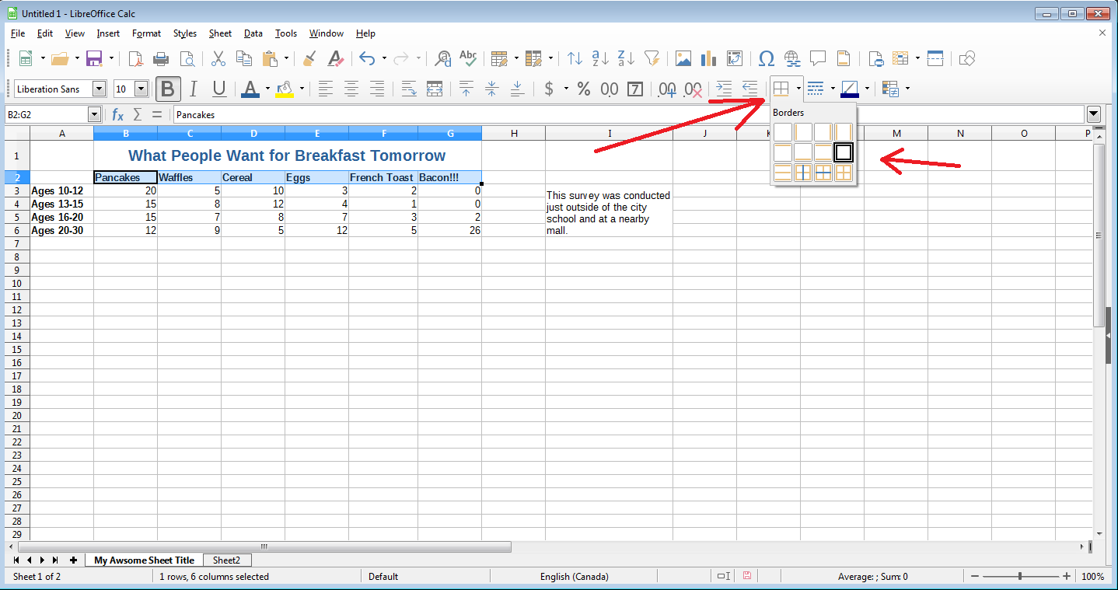The height and width of the screenshot is (590, 1118).
Task: Open Find & Replace
Action: [x=443, y=58]
